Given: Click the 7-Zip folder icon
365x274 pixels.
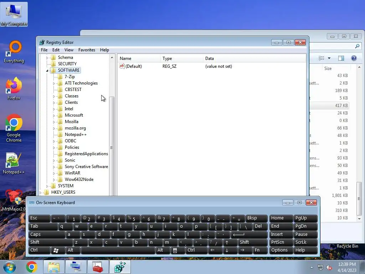Looking at the screenshot, I should 60,77.
